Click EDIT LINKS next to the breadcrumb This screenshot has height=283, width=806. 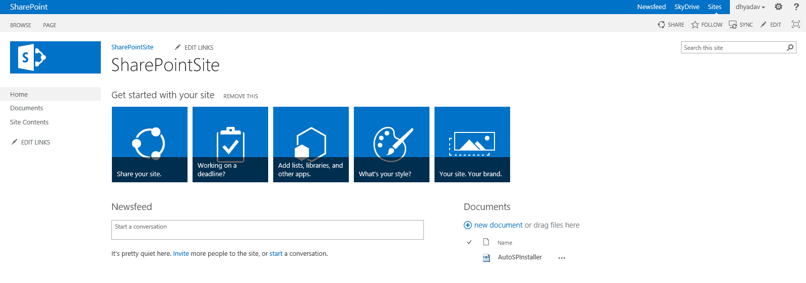coord(199,48)
